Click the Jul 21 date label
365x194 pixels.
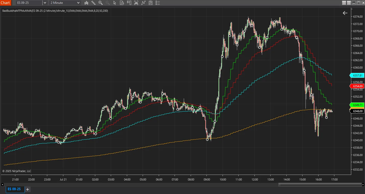(63, 179)
